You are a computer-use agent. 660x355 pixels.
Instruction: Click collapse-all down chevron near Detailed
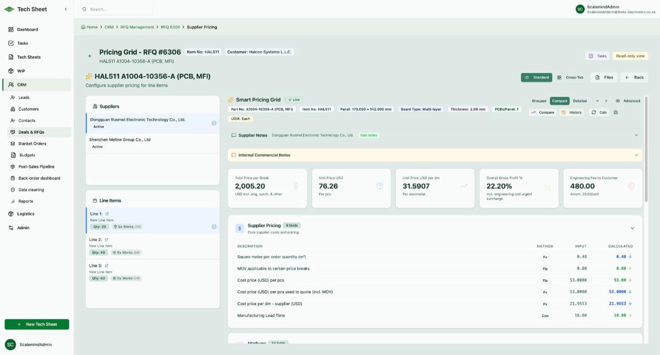(597, 101)
